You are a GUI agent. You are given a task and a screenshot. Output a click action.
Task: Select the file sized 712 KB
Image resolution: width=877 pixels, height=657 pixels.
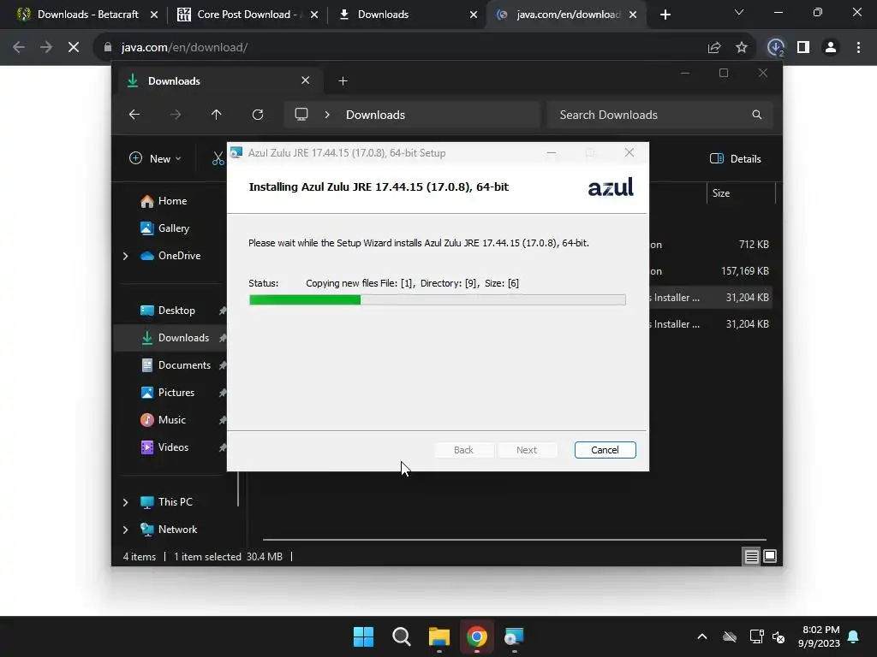point(711,245)
